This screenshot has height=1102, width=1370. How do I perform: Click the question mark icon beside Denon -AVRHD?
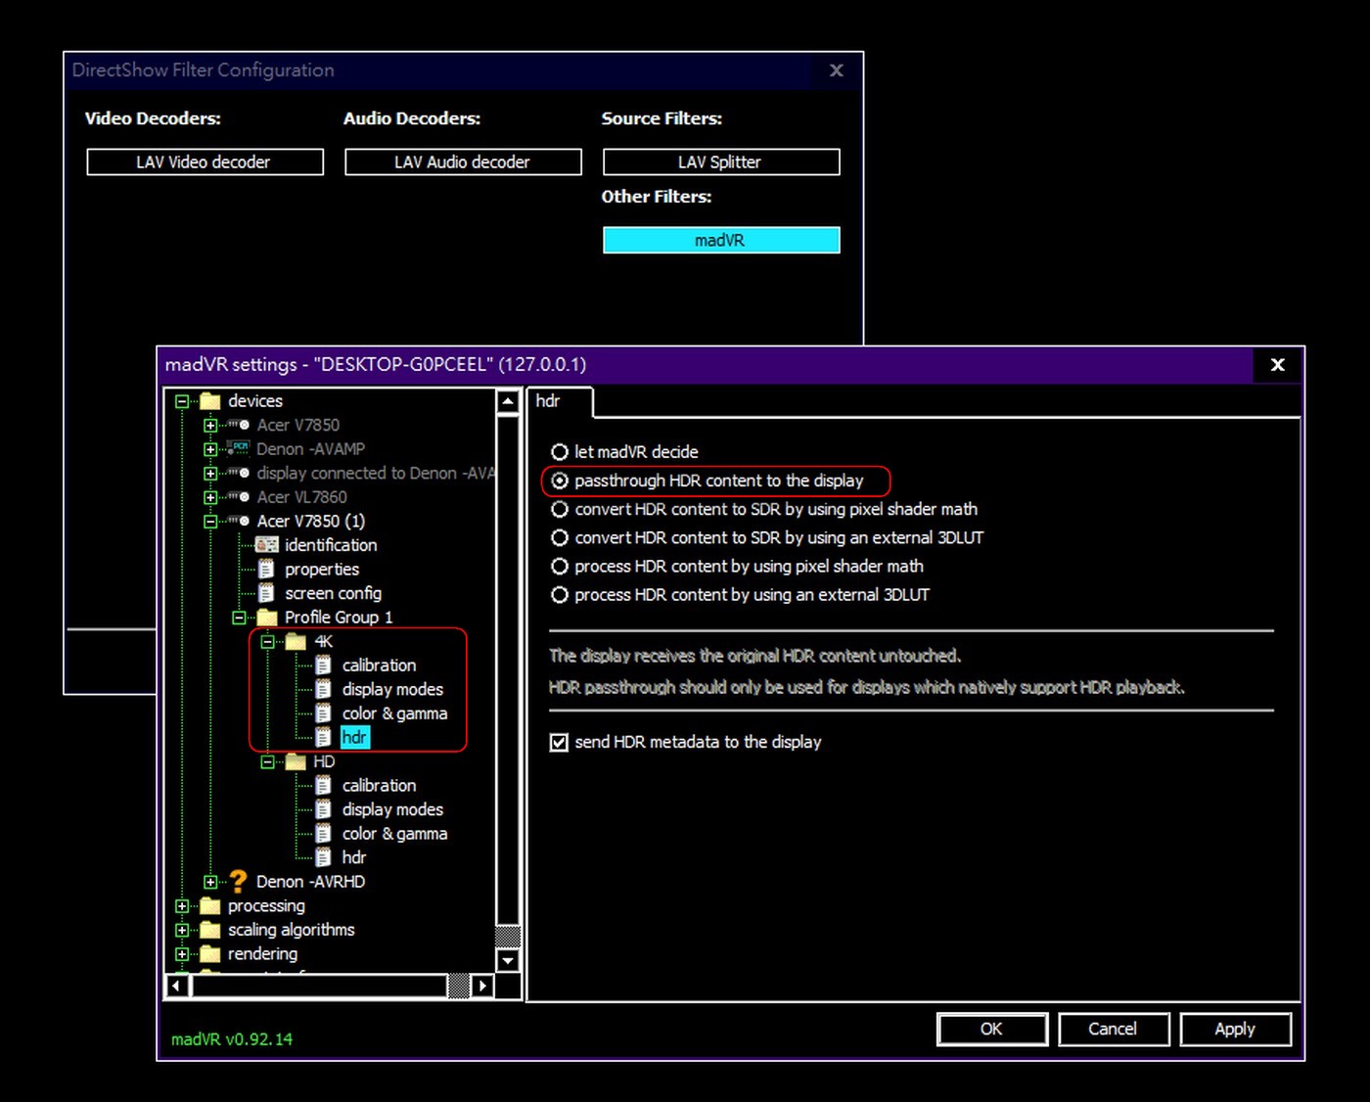click(x=238, y=882)
